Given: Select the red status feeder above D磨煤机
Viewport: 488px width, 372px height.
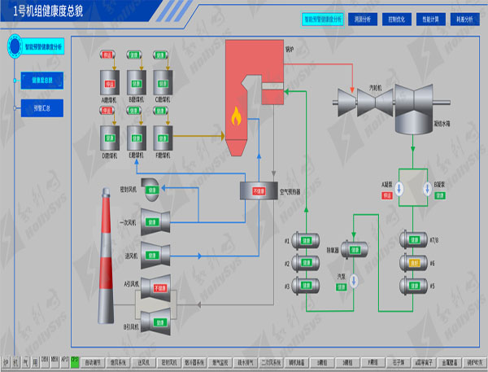Looking at the screenshot, I should click(107, 111).
